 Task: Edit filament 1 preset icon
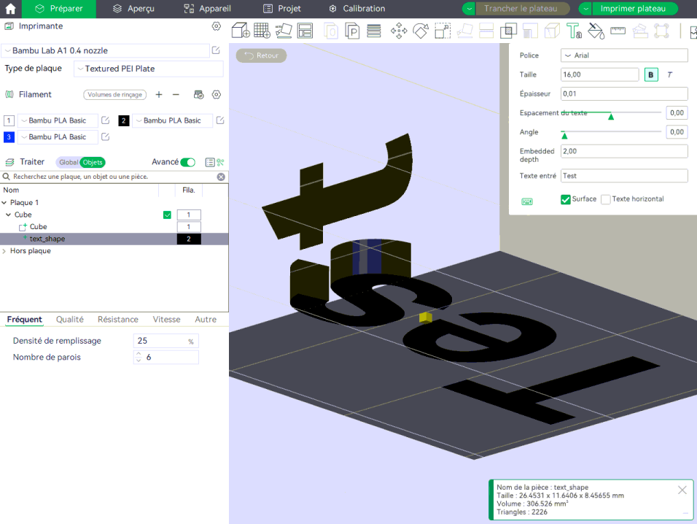pyautogui.click(x=105, y=120)
